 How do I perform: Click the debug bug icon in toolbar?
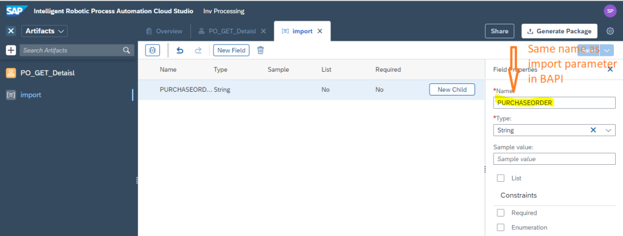(153, 50)
